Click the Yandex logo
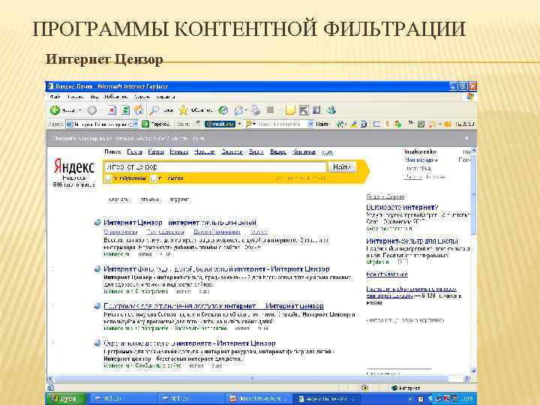Screen dimensions: 540x405 coord(73,166)
